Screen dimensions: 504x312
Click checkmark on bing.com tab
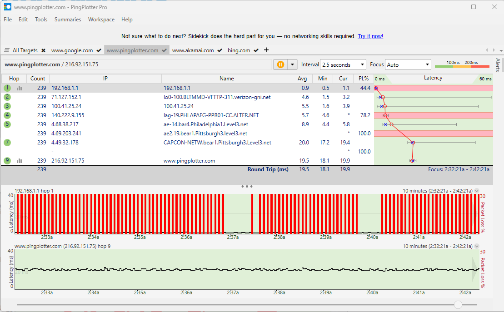coord(256,50)
